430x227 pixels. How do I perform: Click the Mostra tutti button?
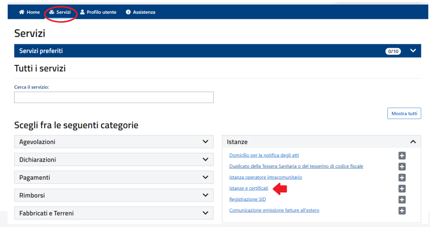point(404,113)
